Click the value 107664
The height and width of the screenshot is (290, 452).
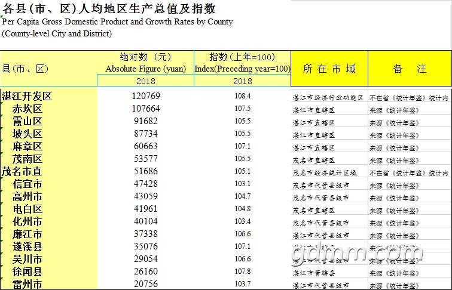(x=146, y=109)
